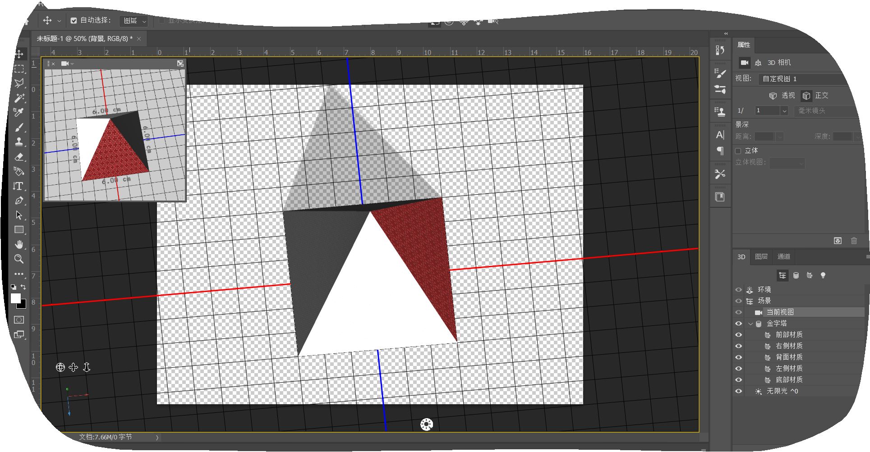
Task: Open the extra tools three-dots menu
Action: 19,274
